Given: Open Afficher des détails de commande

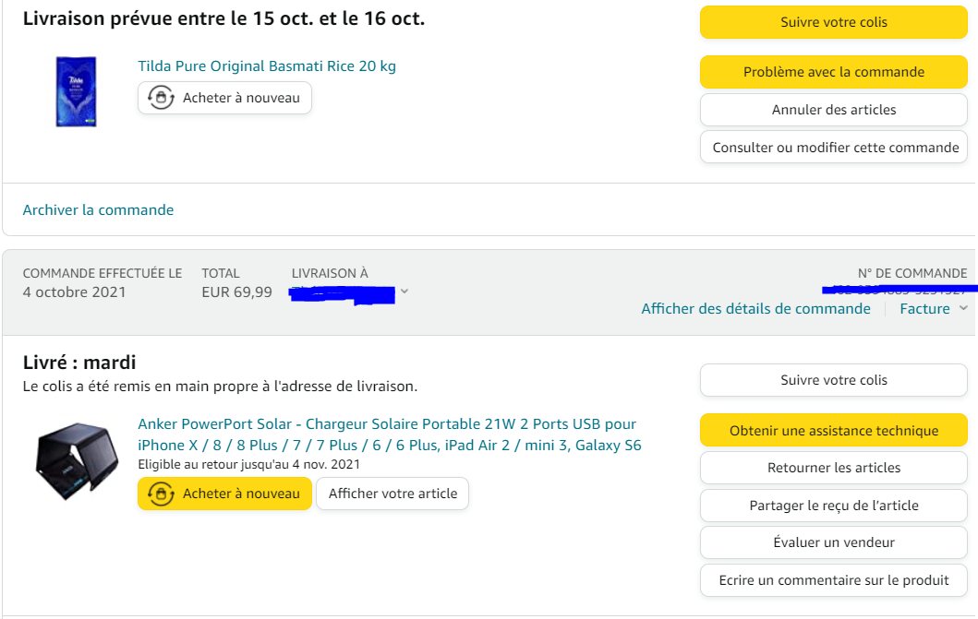Looking at the screenshot, I should click(755, 309).
